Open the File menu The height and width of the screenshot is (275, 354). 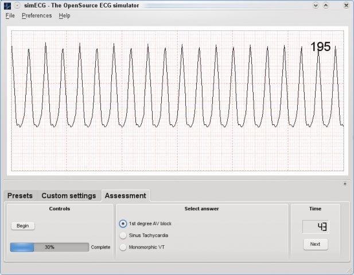click(x=10, y=15)
